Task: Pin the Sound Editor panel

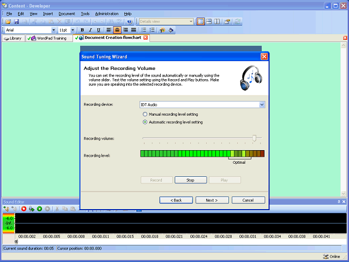Action: [339, 201]
